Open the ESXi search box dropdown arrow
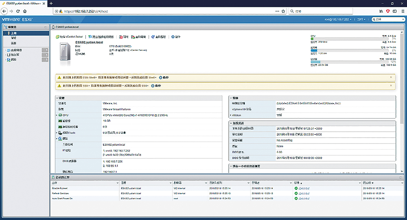 tap(403, 20)
